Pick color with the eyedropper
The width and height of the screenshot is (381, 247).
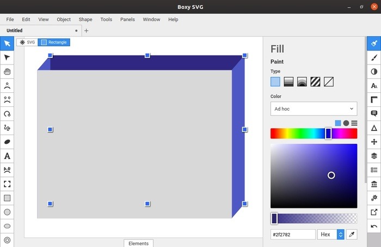coord(352,235)
